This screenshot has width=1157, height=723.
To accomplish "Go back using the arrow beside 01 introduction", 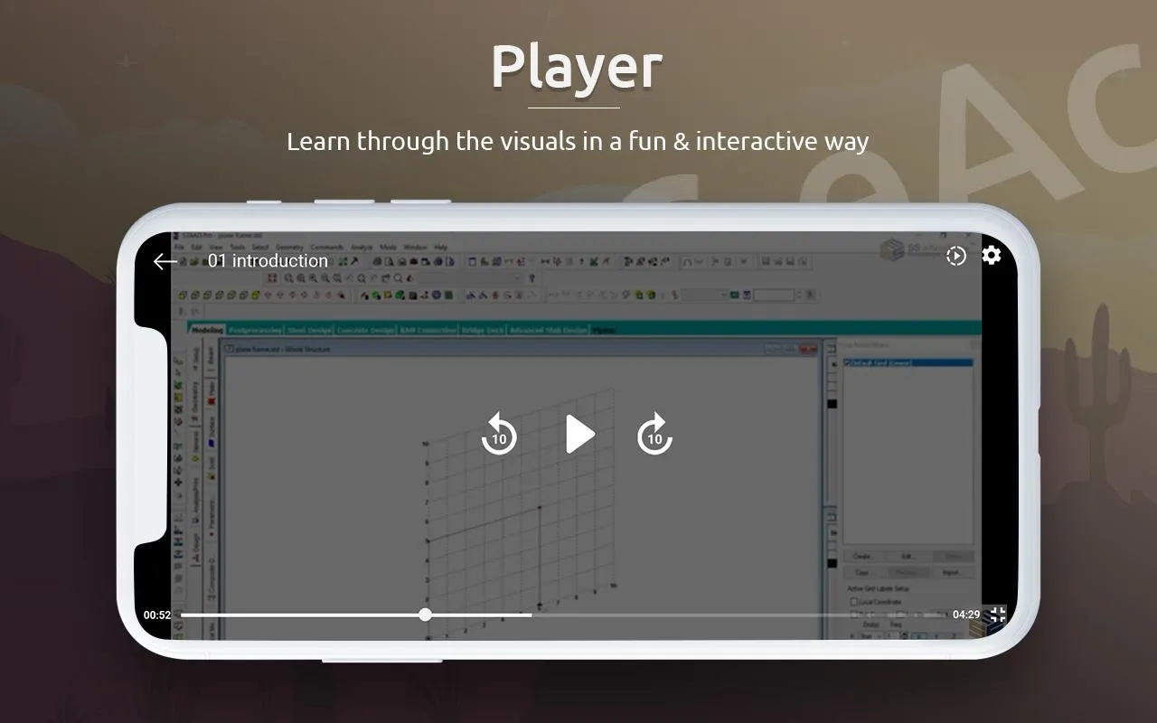I will click(165, 261).
